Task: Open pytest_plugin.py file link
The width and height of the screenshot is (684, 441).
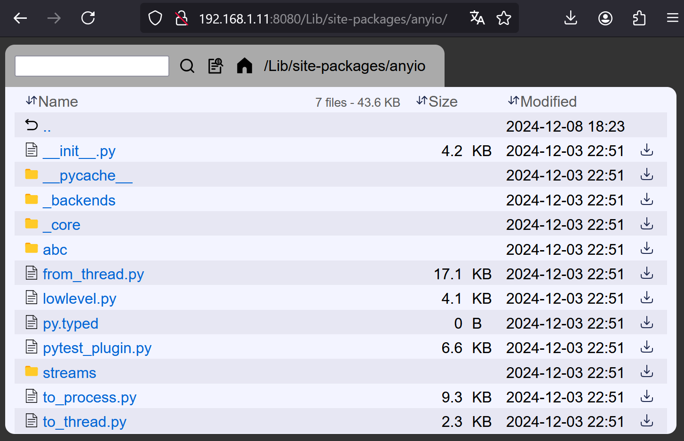Action: coord(97,348)
